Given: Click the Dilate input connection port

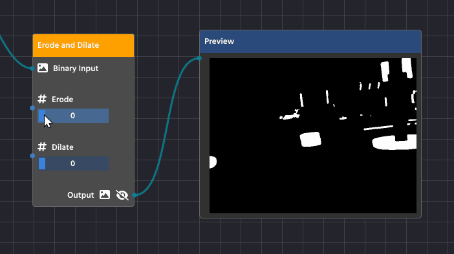Looking at the screenshot, I should [x=32, y=156].
